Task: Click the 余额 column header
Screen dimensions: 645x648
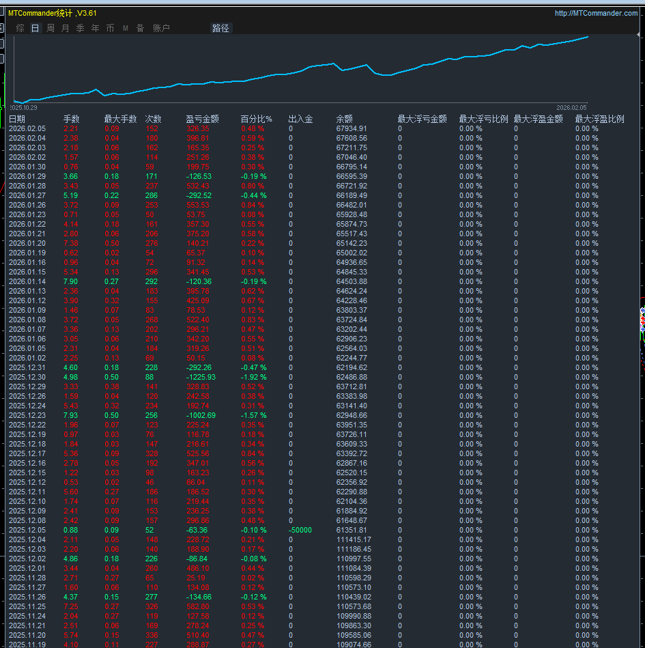Action: coord(345,119)
